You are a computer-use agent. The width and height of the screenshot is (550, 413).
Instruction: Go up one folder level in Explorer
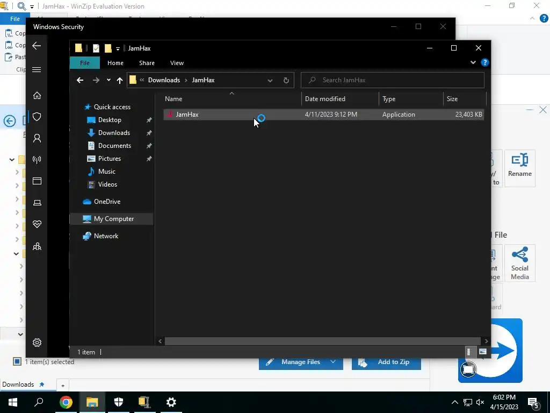click(x=120, y=81)
